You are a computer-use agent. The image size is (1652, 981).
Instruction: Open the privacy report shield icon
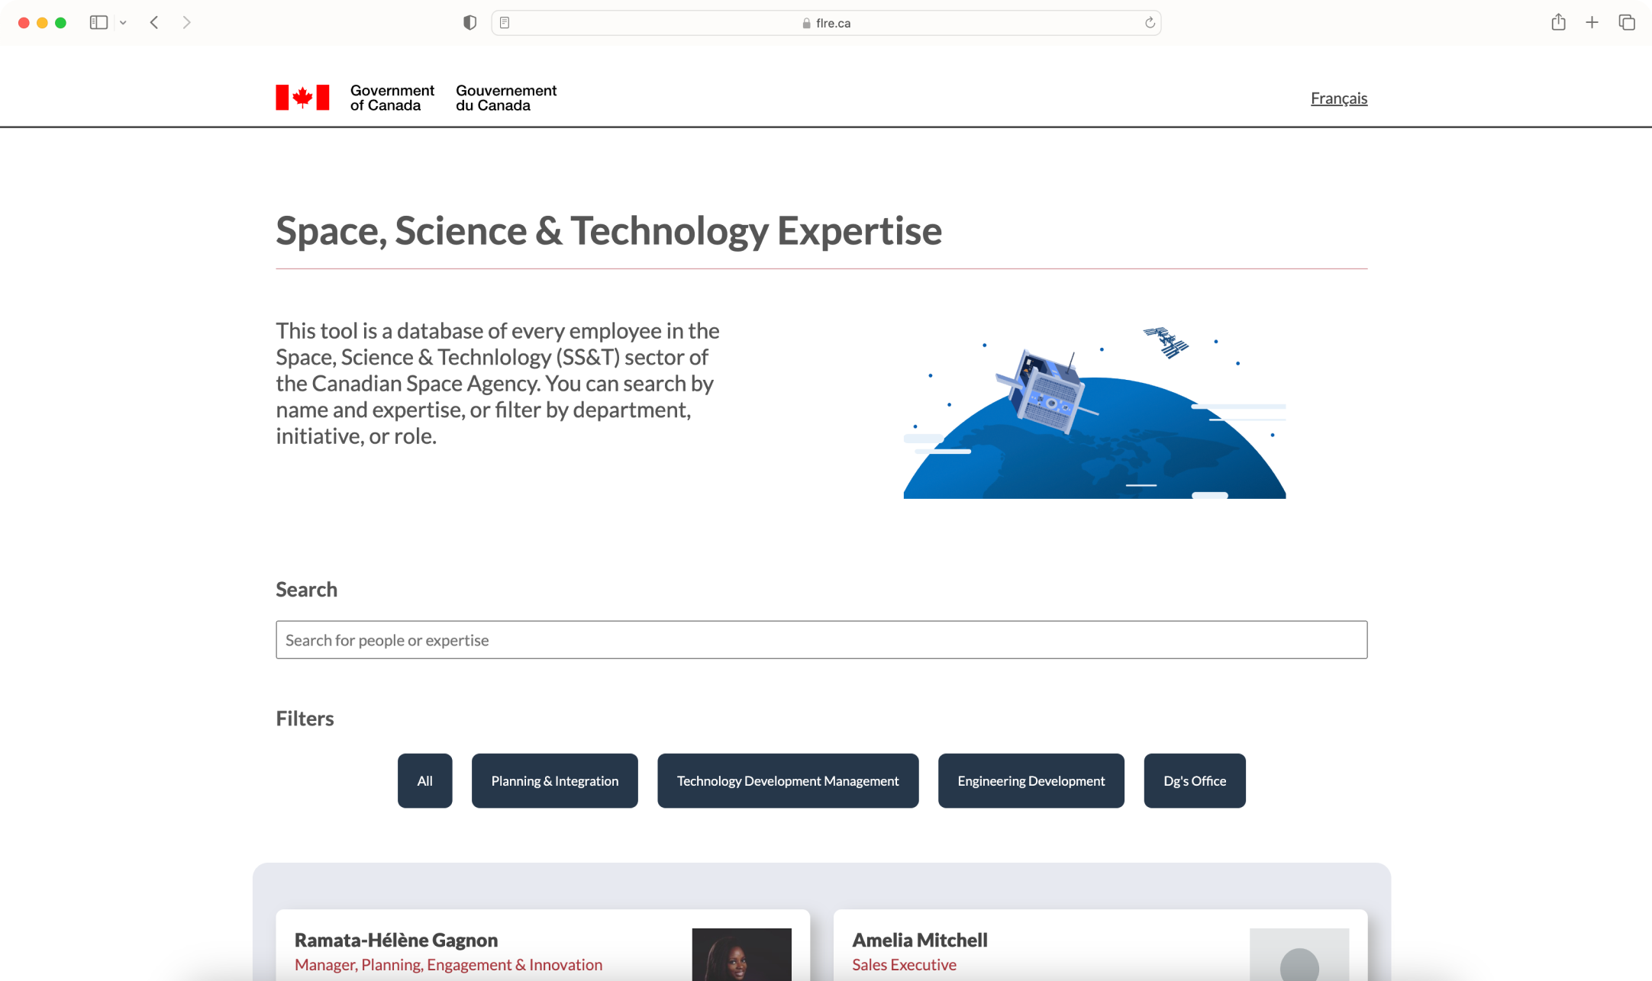(469, 23)
